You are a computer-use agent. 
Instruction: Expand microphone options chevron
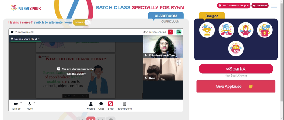[x=34, y=103]
